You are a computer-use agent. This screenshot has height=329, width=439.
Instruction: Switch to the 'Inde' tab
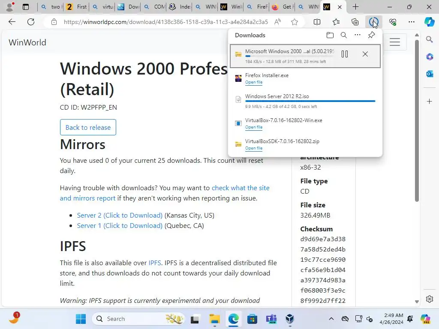click(180, 7)
